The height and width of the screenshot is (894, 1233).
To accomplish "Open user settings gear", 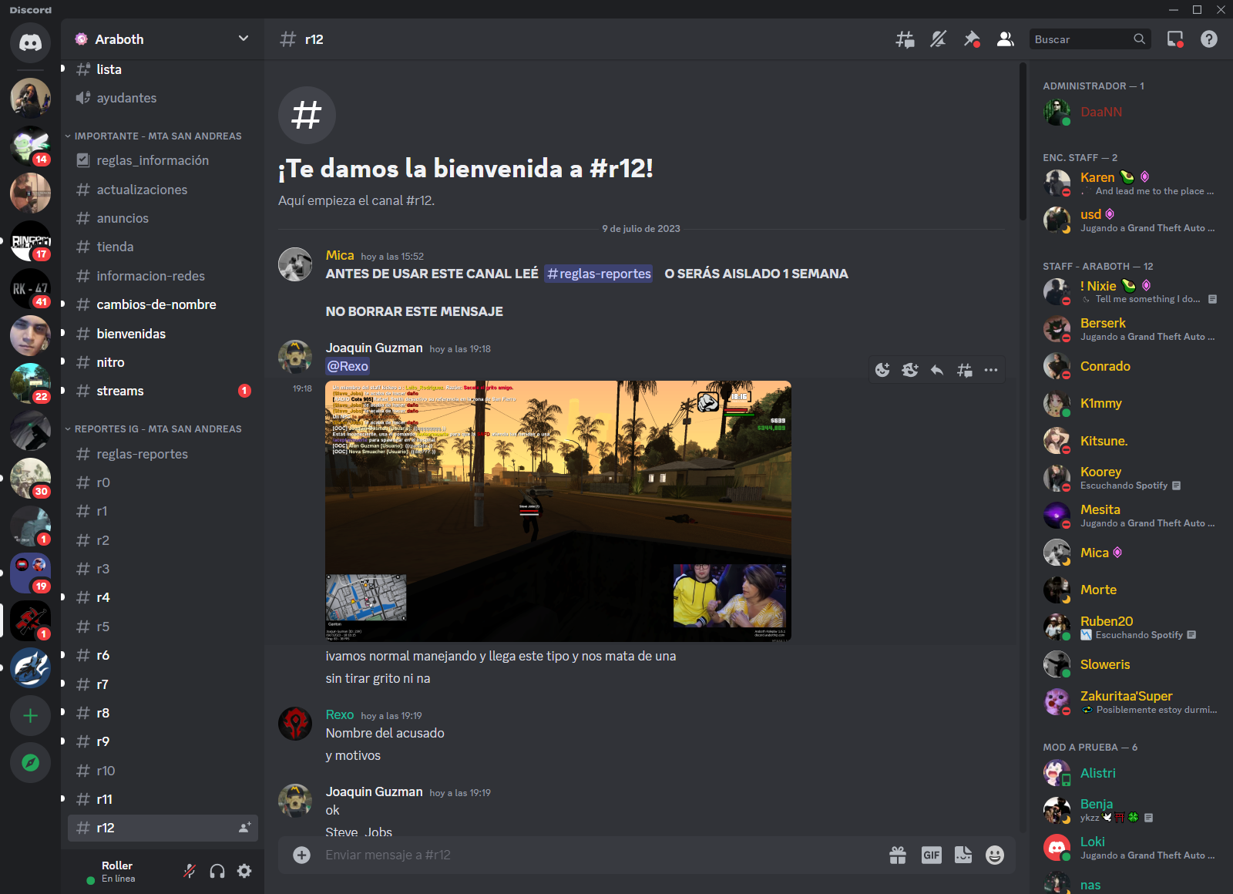I will [x=244, y=871].
